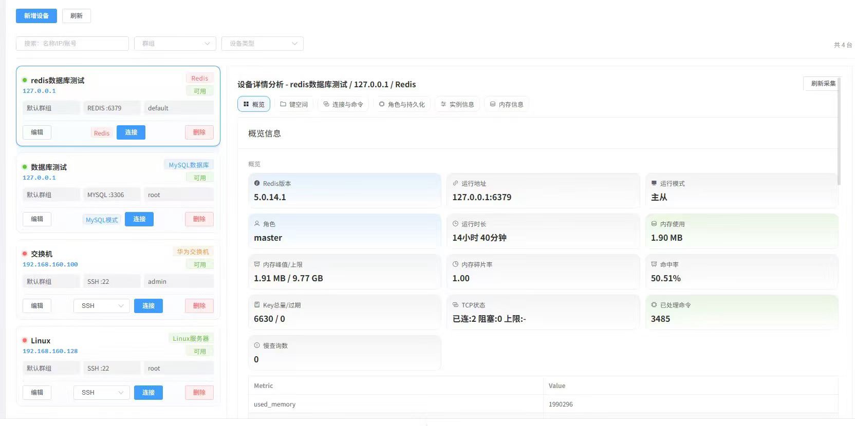
Task: Click the 角色 user icon
Action: (x=257, y=224)
